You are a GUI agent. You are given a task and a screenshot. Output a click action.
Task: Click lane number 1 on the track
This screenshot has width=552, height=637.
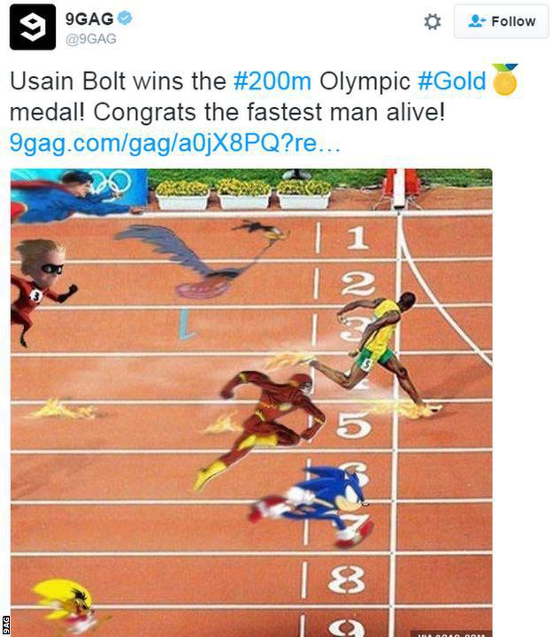(x=358, y=237)
